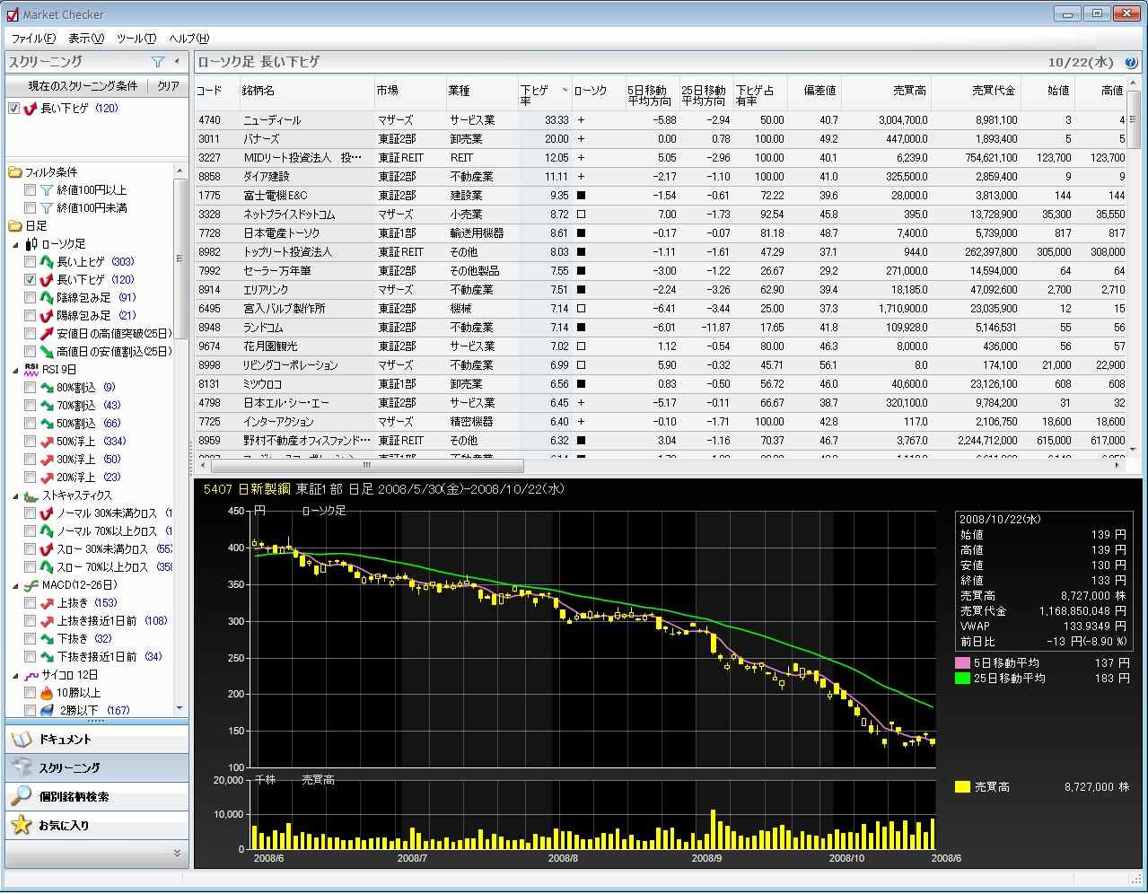
Task: Sort the table by the コード column header
Action: [x=216, y=91]
